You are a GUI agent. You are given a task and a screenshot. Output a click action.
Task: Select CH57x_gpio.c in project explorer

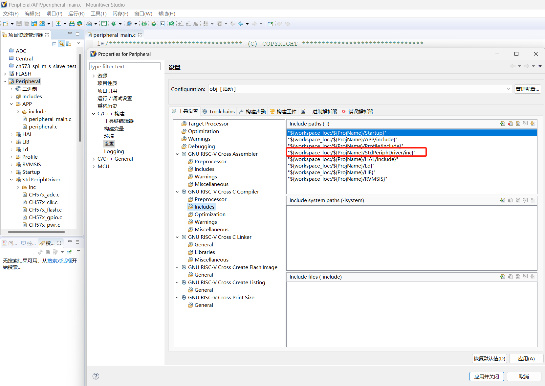point(45,217)
